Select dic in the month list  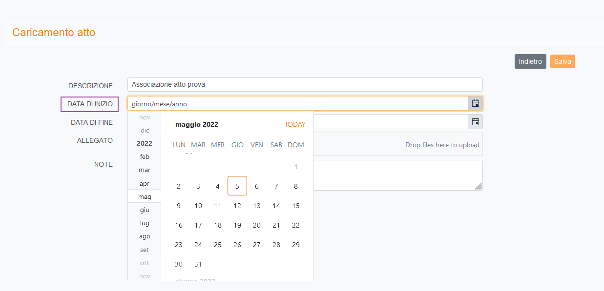(x=145, y=130)
